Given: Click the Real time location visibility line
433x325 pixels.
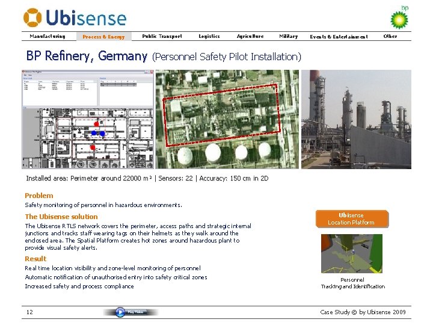Looking at the screenshot, I should [112, 268].
